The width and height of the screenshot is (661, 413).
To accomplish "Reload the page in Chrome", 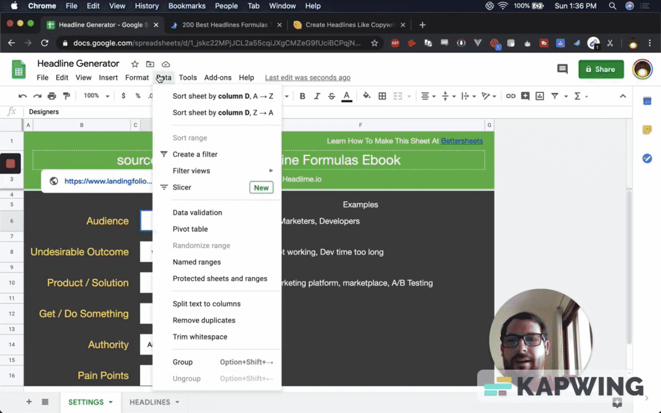I will [44, 43].
